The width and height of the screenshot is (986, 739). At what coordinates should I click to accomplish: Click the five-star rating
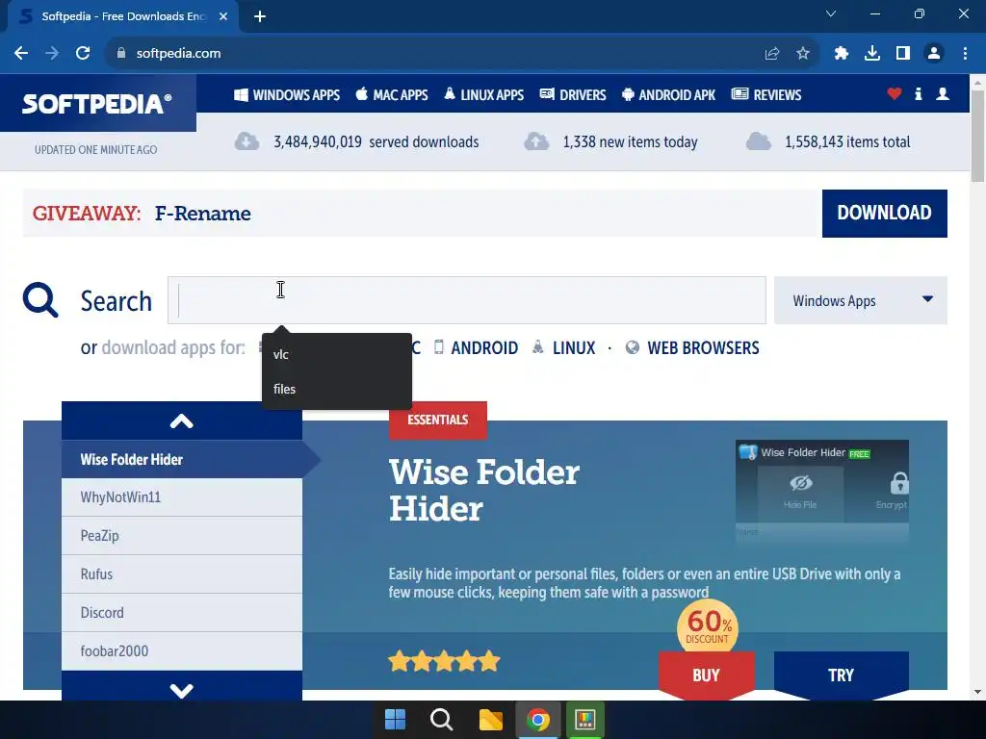pyautogui.click(x=444, y=662)
